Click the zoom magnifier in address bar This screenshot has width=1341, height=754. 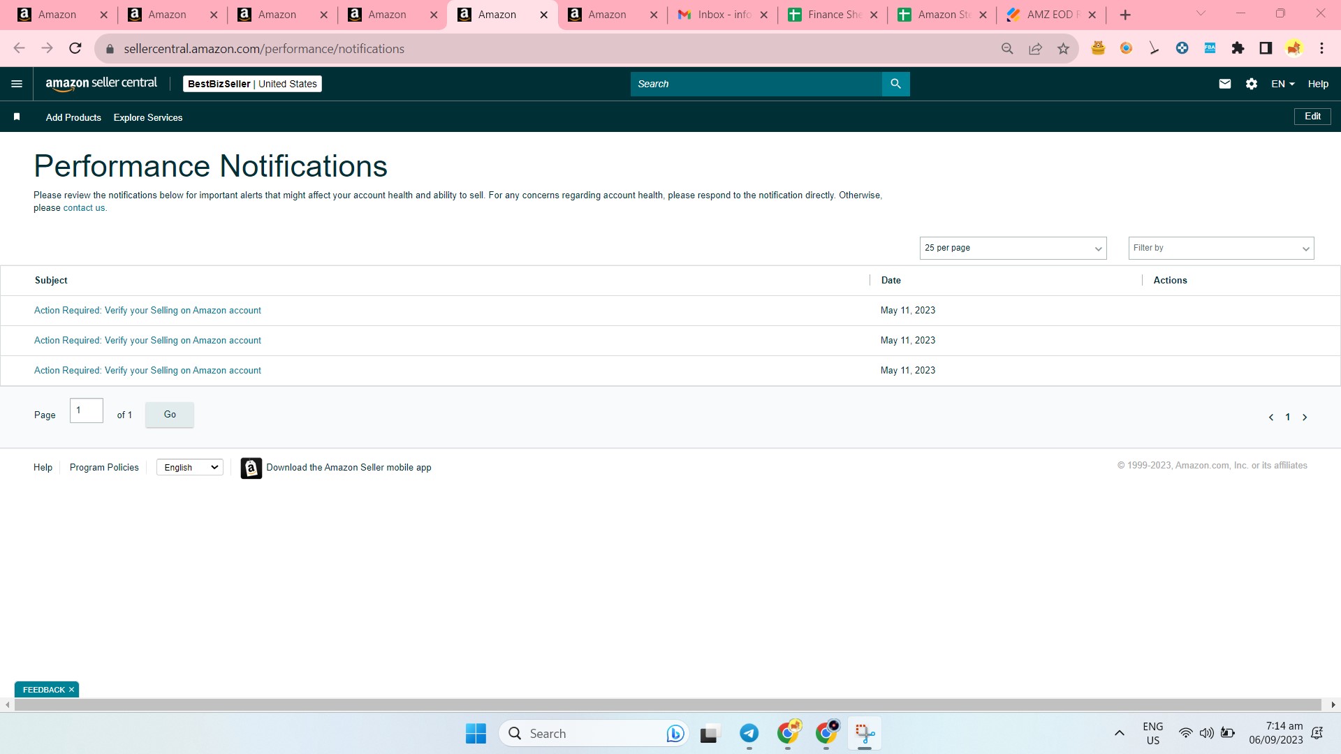(1007, 48)
